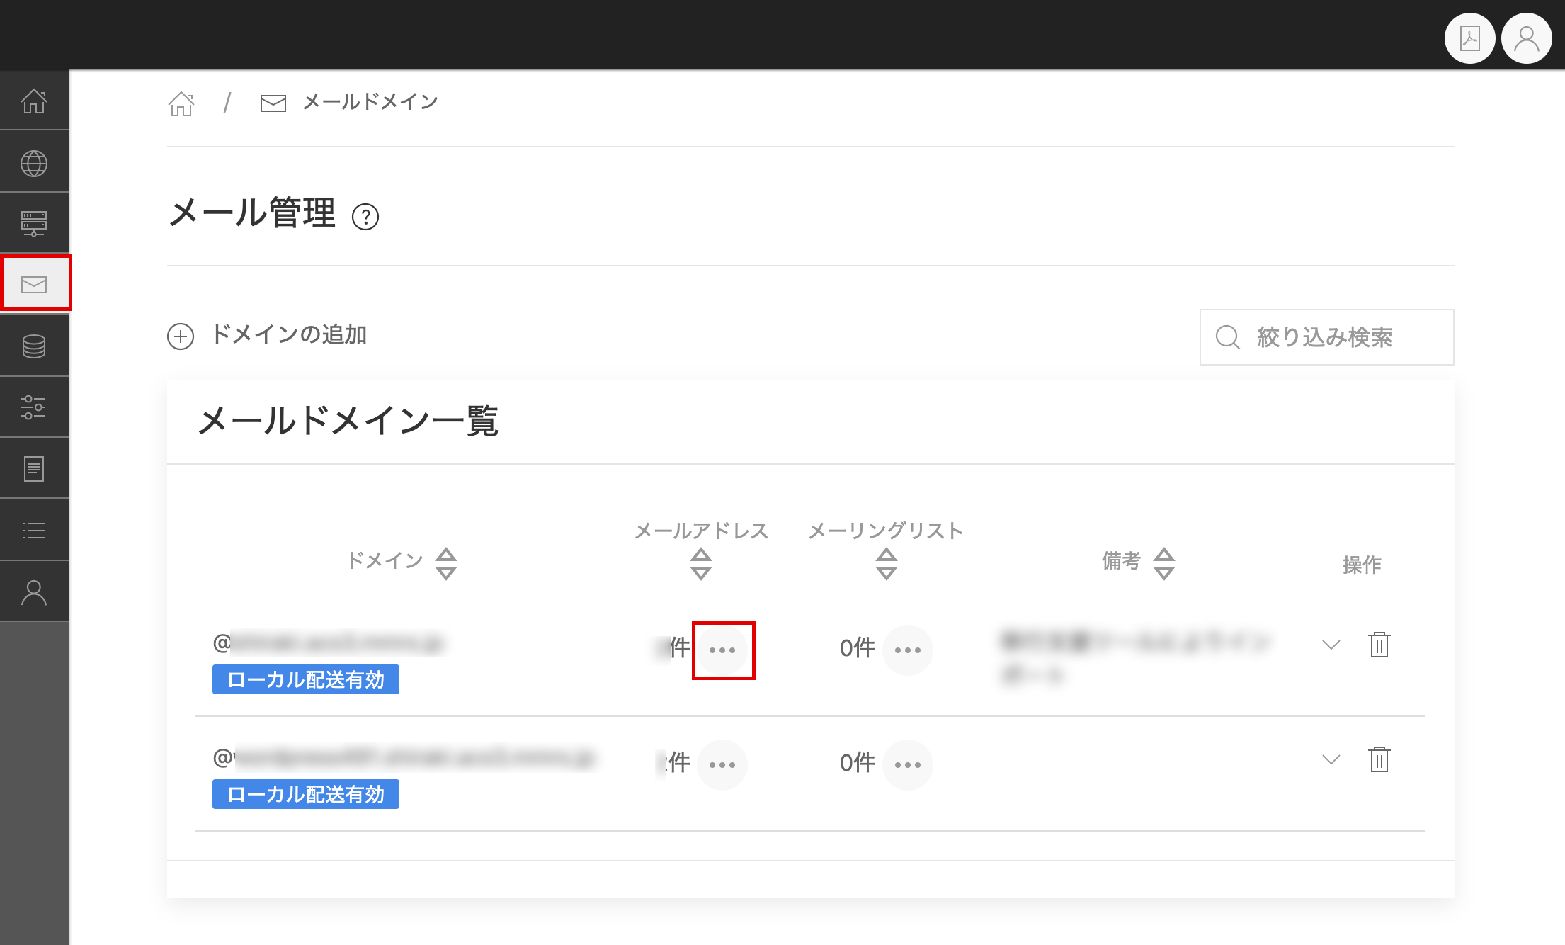Open the second row's mailing list ellipsis menu
The height and width of the screenshot is (945, 1565).
(x=908, y=765)
